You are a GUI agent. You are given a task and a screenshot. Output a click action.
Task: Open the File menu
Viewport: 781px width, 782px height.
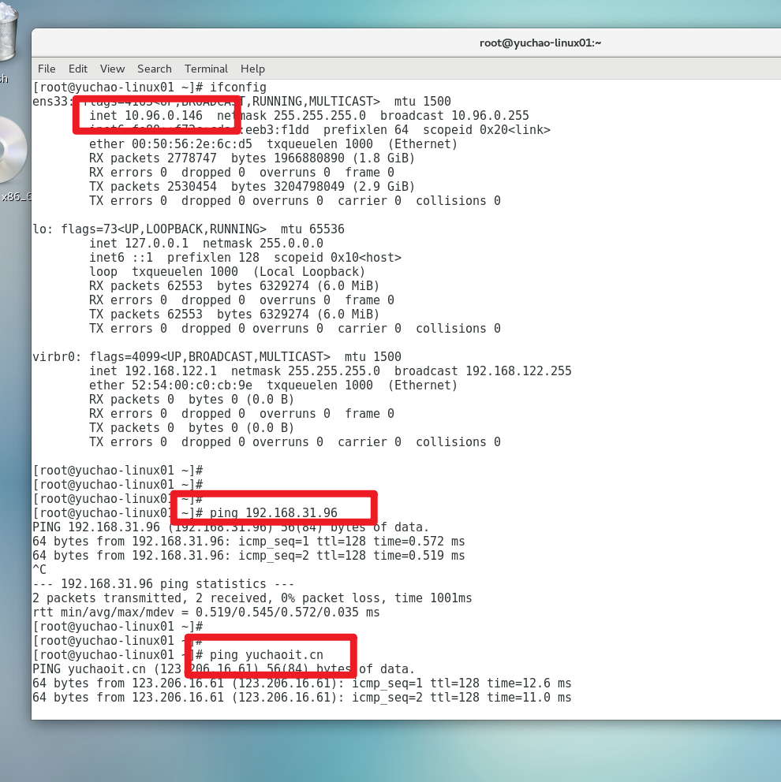pyautogui.click(x=47, y=69)
